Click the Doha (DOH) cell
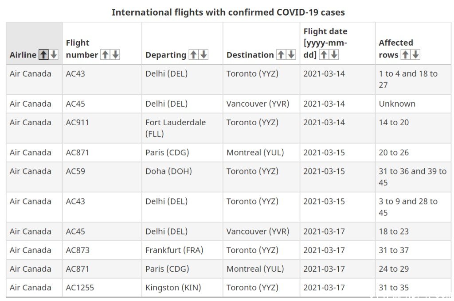 point(182,177)
